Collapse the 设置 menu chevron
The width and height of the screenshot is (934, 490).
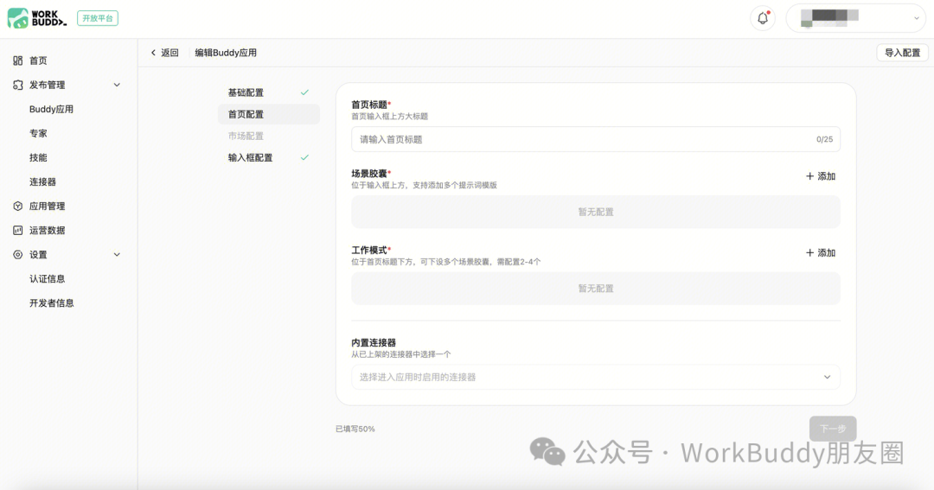(117, 254)
